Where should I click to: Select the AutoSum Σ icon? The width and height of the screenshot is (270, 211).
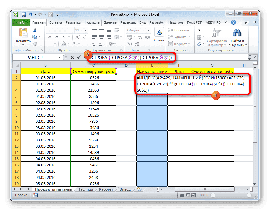199,30
